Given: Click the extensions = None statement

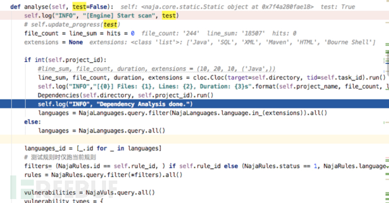Looking at the screenshot, I should pyautogui.click(x=54, y=42).
